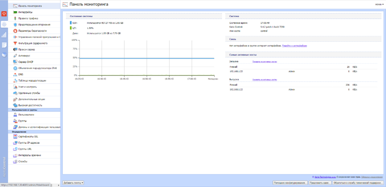This screenshot has height=187, width=386.
Task: Open Таблица маршрутизации page
Action: pos(32,81)
